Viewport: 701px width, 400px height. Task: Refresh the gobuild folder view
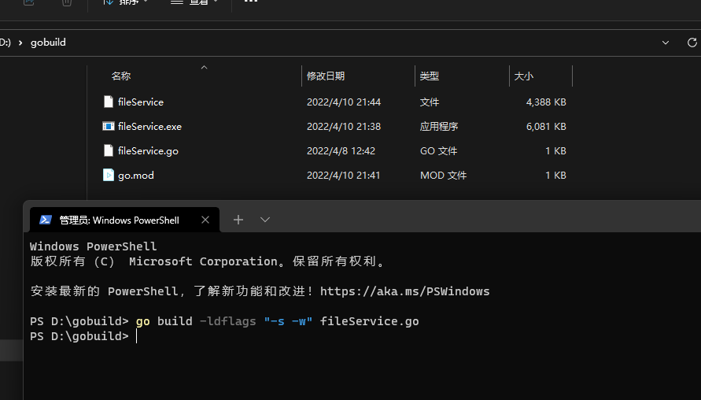692,43
